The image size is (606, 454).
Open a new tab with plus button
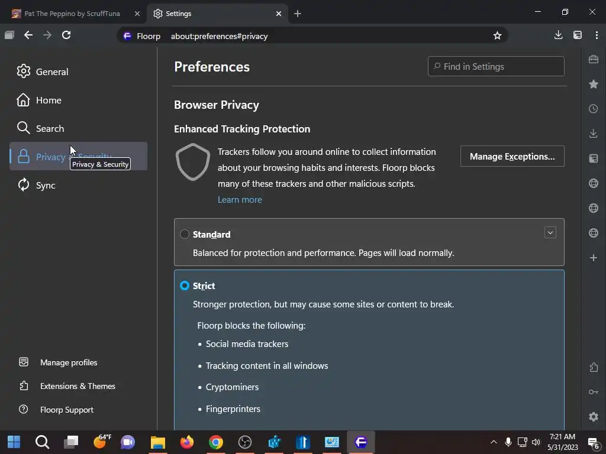pos(298,14)
